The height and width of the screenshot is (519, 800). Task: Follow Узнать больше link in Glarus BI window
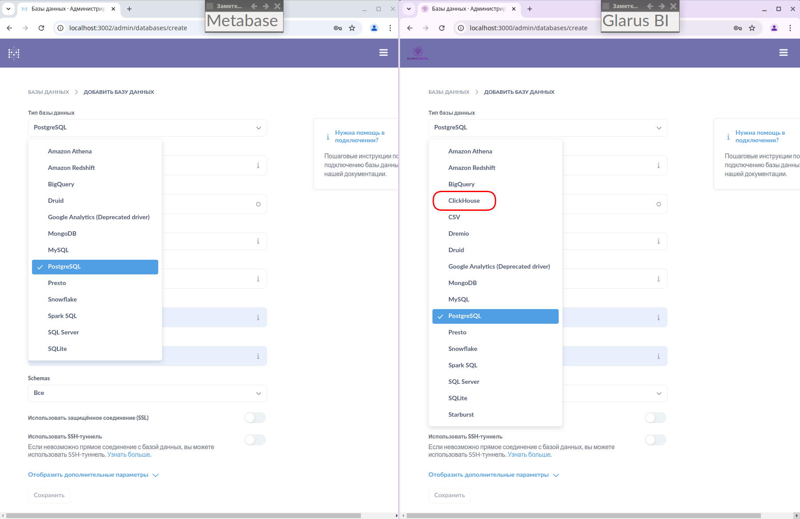coord(529,455)
